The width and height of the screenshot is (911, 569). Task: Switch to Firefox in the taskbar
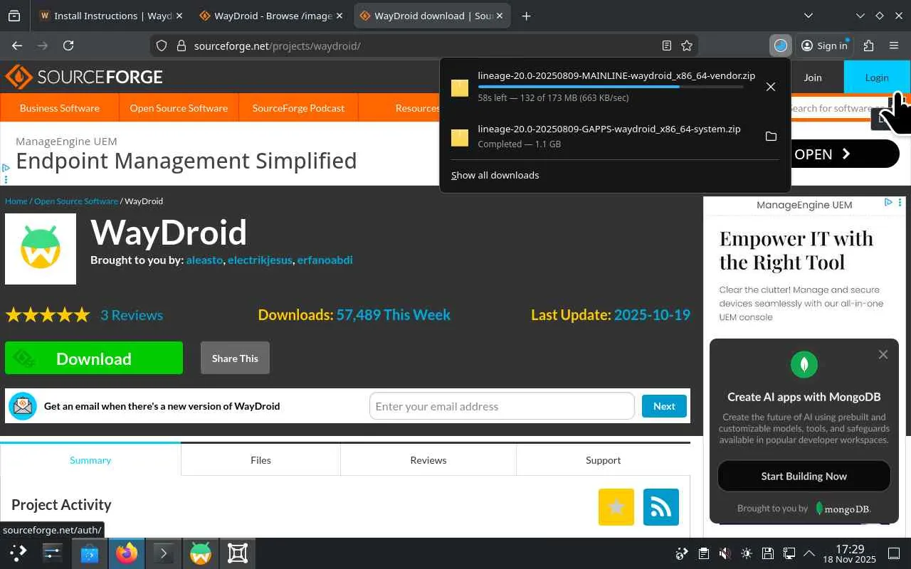127,553
